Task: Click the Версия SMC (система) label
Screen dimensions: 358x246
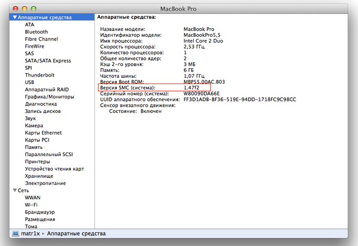Action: click(x=127, y=88)
